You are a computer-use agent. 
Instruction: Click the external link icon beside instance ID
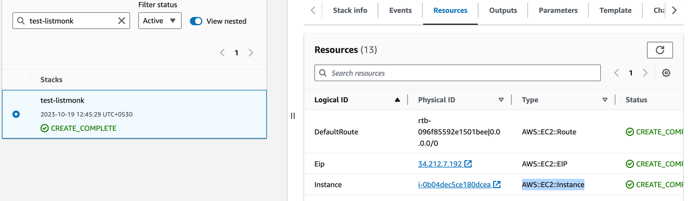point(497,184)
